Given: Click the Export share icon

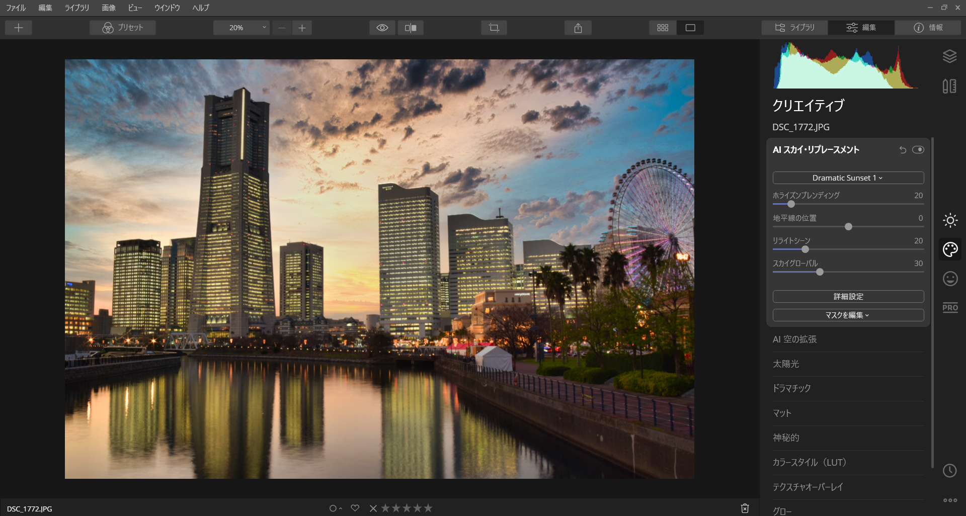Looking at the screenshot, I should (x=578, y=28).
